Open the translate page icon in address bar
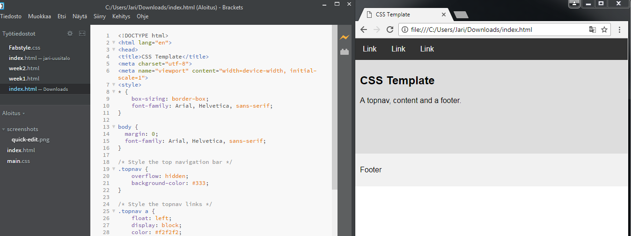 (x=593, y=30)
